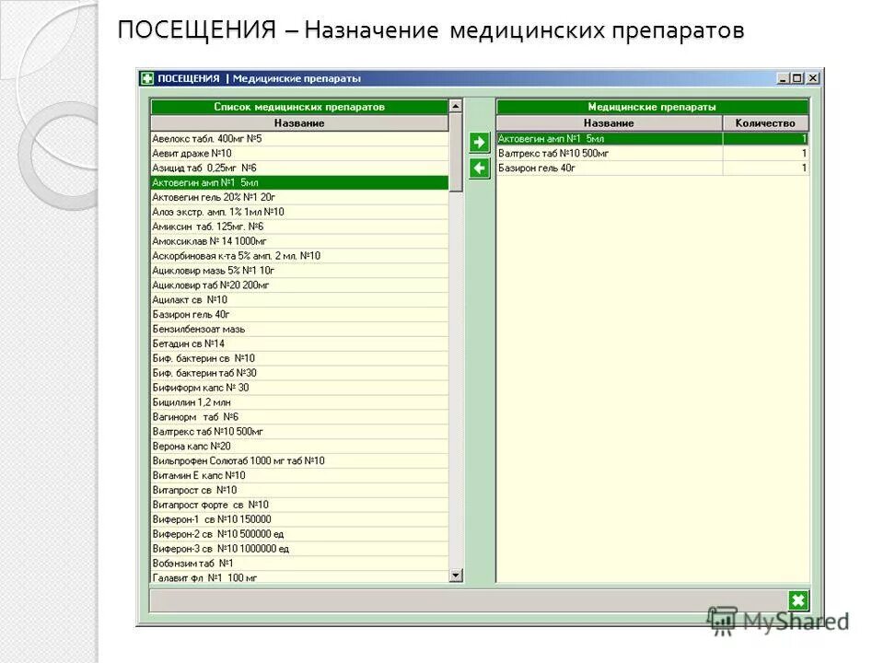
Task: Minimize the ПОСЕЩЕНИЯ window
Action: pos(783,78)
